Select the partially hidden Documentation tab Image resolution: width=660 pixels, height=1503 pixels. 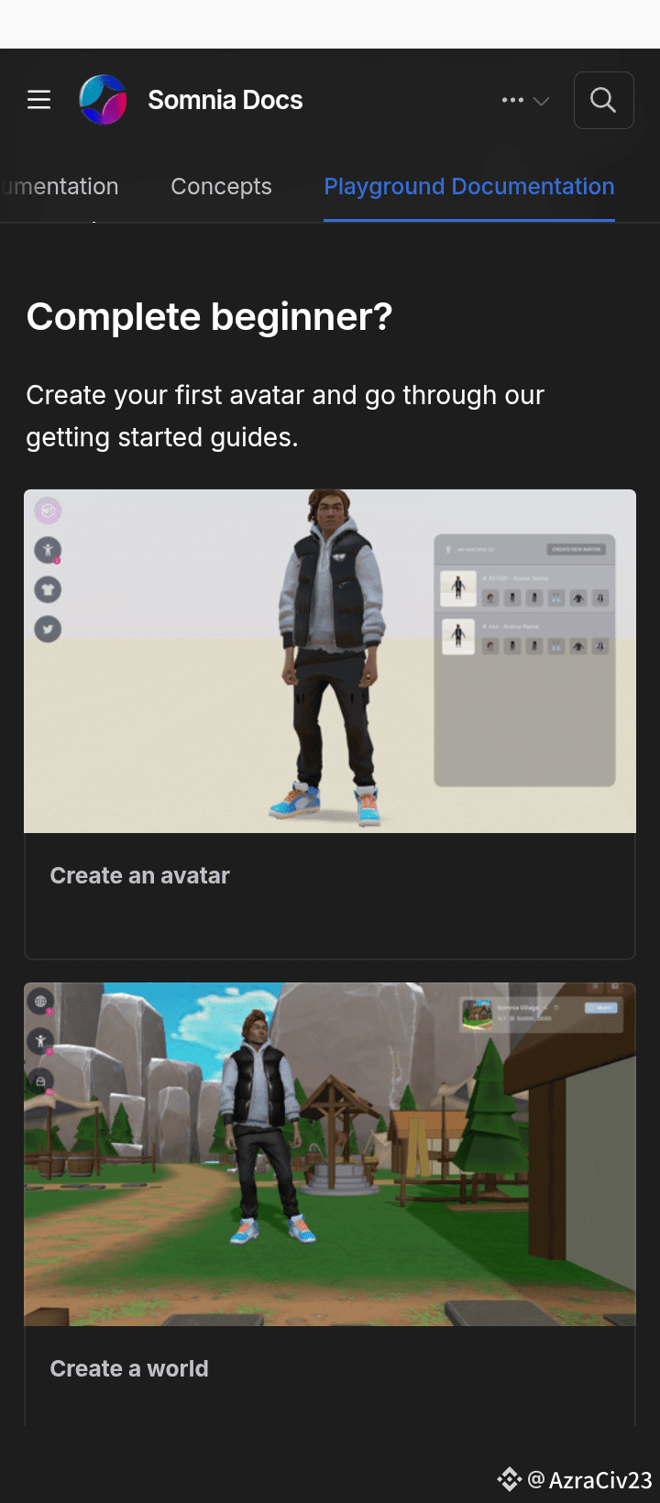pos(60,186)
